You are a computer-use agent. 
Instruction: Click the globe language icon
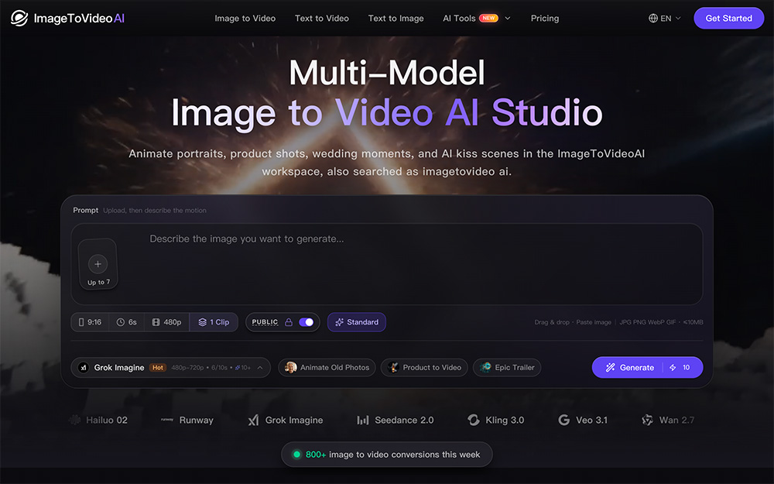[x=653, y=19]
